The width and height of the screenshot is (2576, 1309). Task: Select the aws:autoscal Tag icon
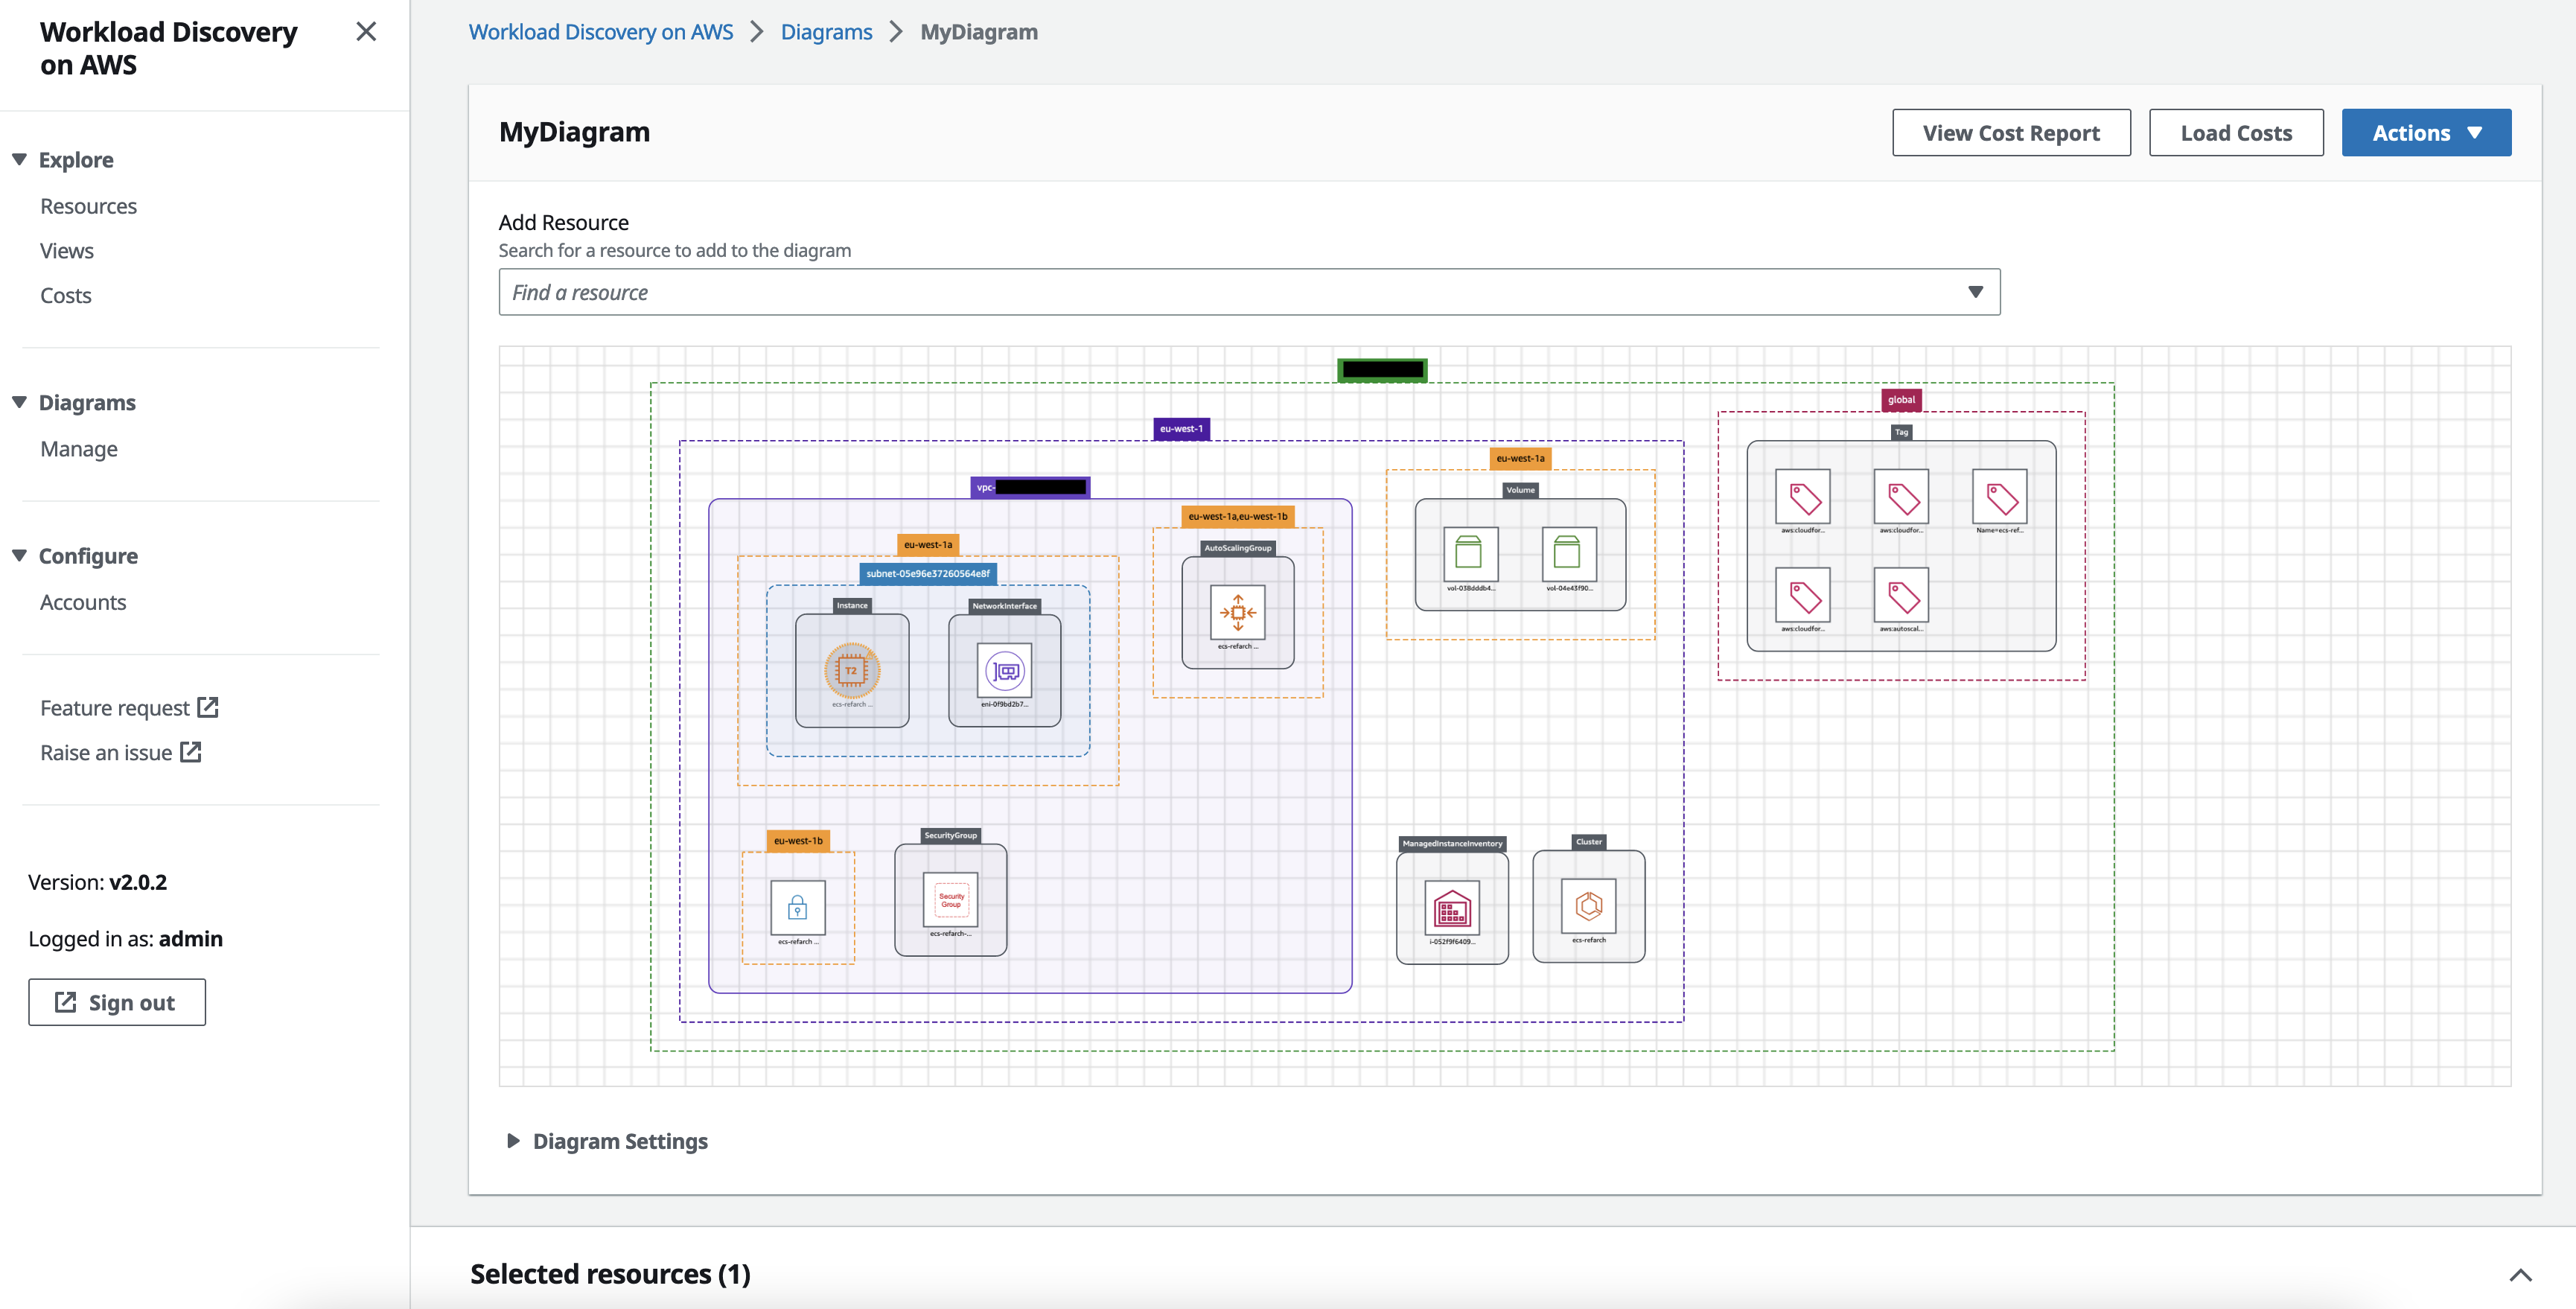click(x=1902, y=595)
